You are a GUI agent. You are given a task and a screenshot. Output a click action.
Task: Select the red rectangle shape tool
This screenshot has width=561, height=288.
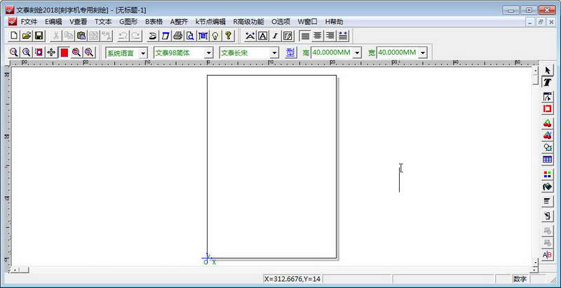click(x=548, y=109)
